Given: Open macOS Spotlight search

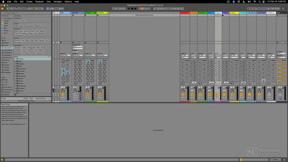Looking at the screenshot, I should [259, 2].
